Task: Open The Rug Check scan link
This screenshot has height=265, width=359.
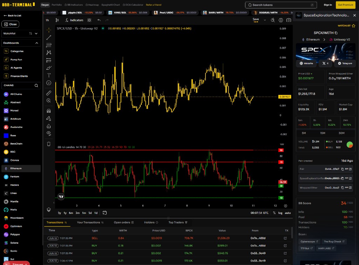Action: [334, 242]
